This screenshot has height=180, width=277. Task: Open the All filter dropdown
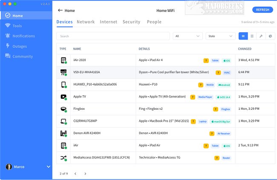click(x=188, y=36)
